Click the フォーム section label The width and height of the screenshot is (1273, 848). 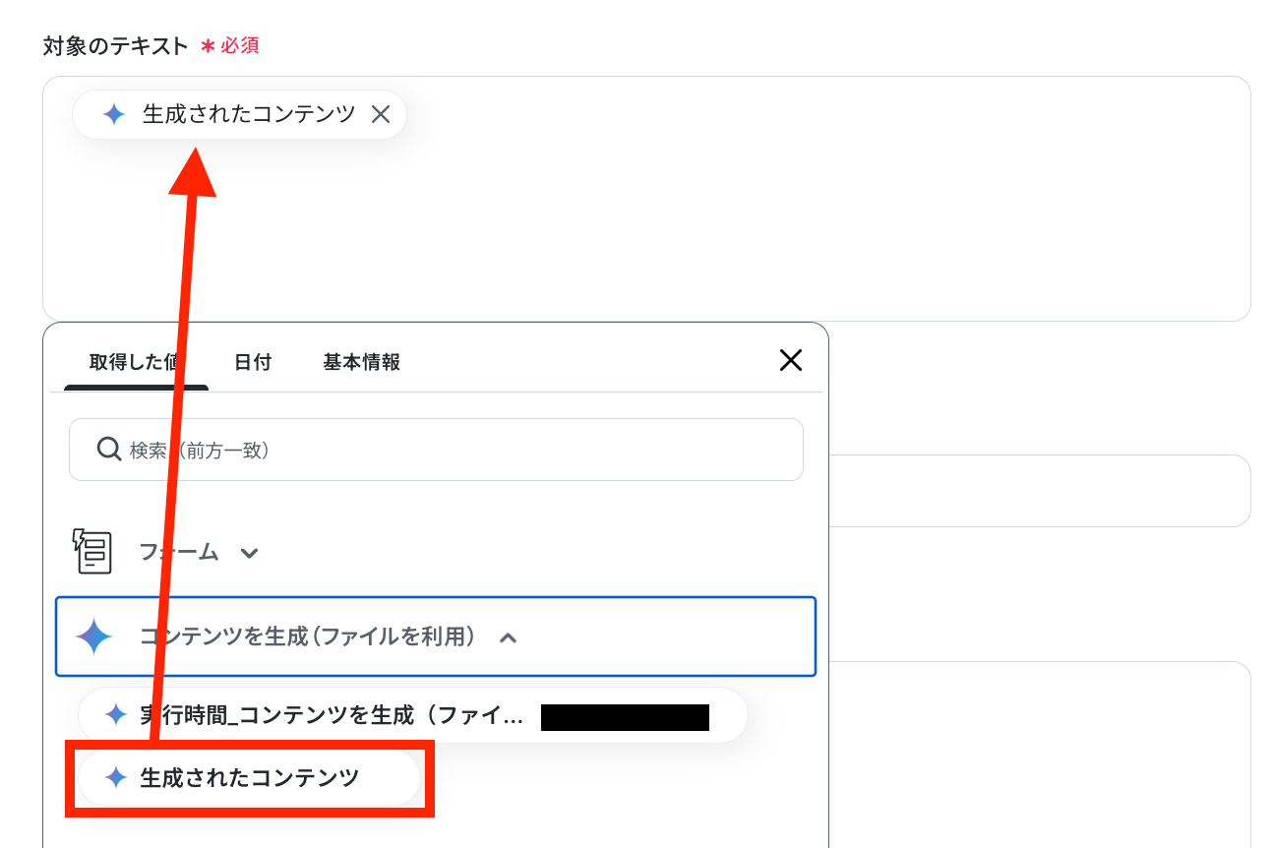(179, 552)
